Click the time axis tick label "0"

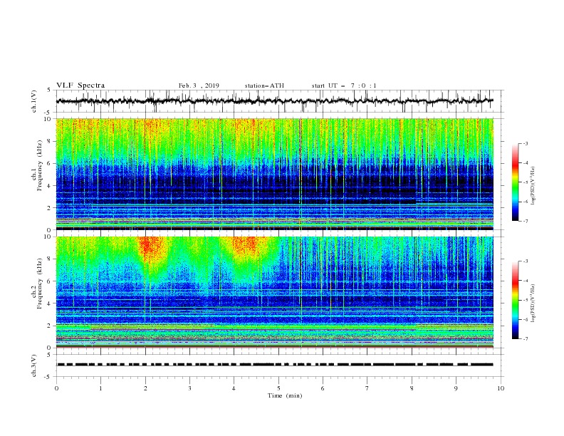56,388
